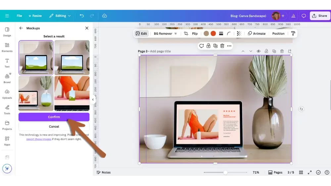The width and height of the screenshot is (331, 186).
Task: Open the Notes panel
Action: tap(103, 172)
